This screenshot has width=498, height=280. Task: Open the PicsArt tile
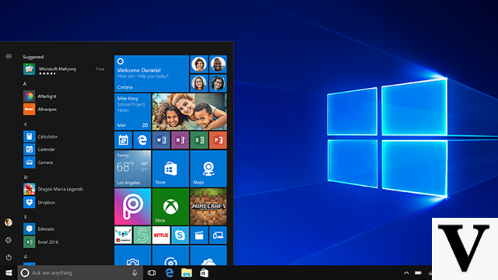click(x=132, y=207)
